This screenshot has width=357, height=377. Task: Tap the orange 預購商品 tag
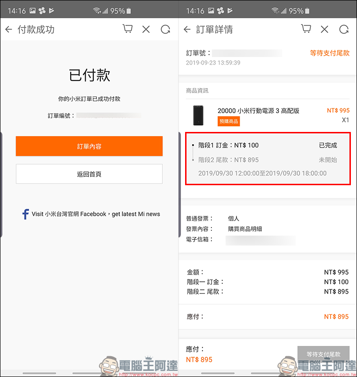[228, 122]
